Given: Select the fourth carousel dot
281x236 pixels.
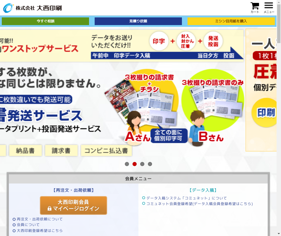Looking at the screenshot, I should click(x=150, y=164).
